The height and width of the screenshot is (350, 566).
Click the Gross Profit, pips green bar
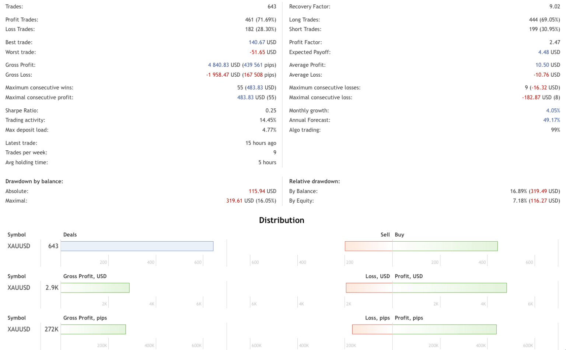93,329
